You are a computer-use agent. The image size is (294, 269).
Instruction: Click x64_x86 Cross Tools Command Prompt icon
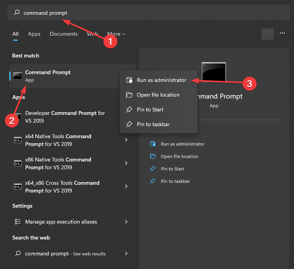[x=18, y=187]
